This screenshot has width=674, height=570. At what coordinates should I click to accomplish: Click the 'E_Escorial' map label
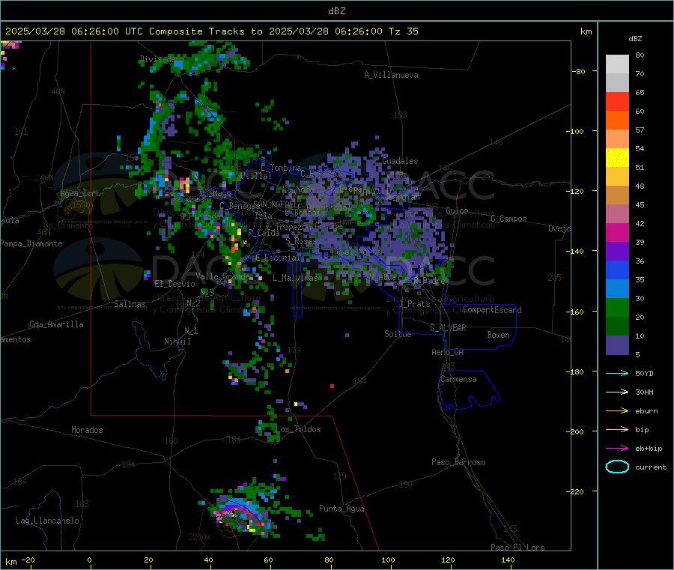pos(278,258)
